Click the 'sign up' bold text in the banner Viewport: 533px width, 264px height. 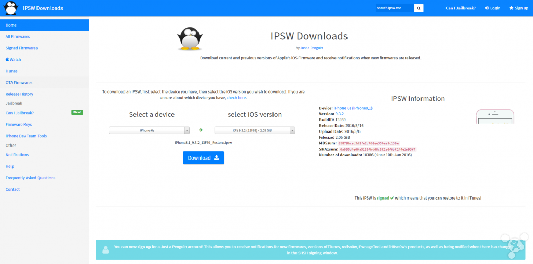(x=144, y=247)
